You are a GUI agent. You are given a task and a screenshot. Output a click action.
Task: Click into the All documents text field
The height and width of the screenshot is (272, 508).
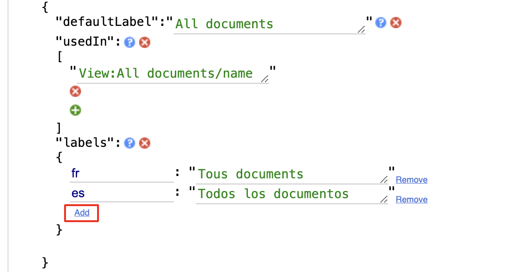coord(264,24)
